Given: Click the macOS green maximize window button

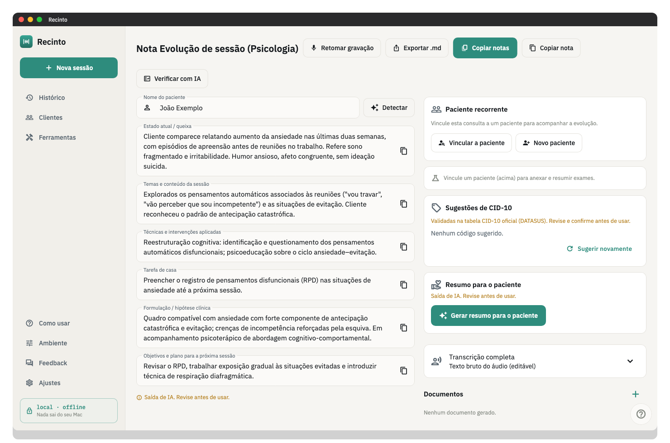Looking at the screenshot, I should 39,19.
